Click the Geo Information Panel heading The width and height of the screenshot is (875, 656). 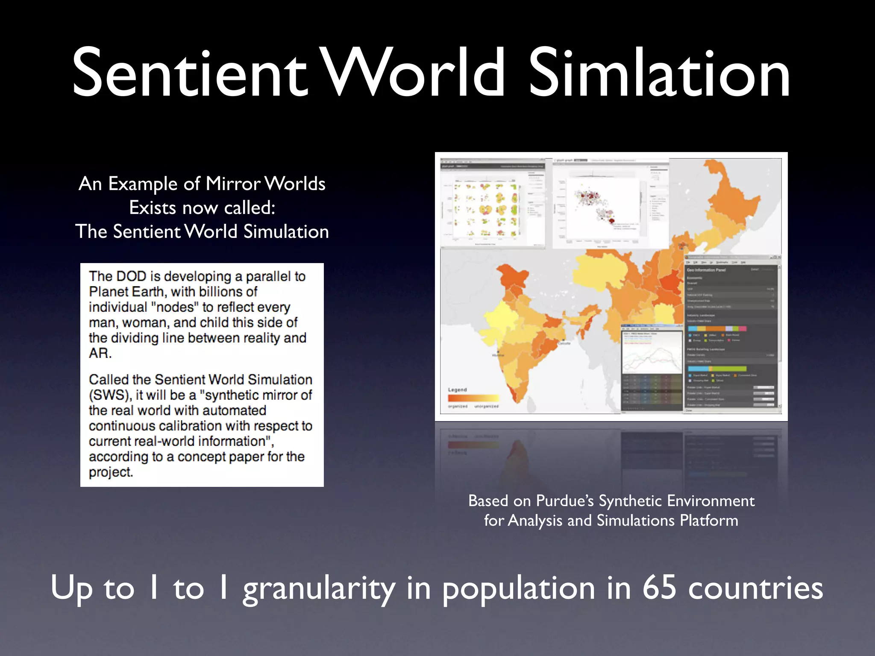click(x=706, y=270)
